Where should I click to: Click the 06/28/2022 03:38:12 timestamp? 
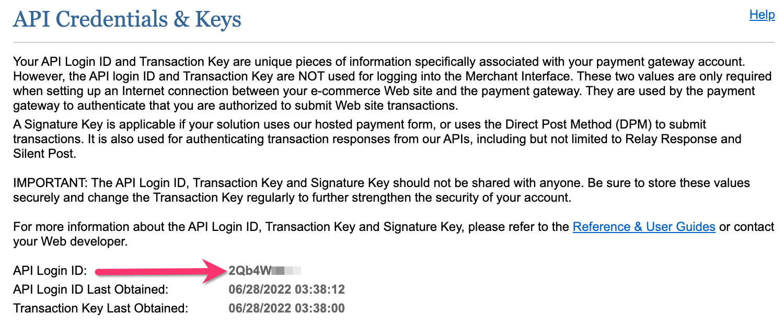tap(286, 289)
